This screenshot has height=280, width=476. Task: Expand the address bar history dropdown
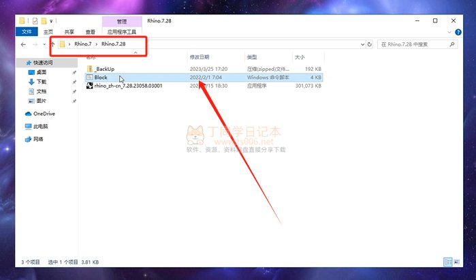[362, 44]
